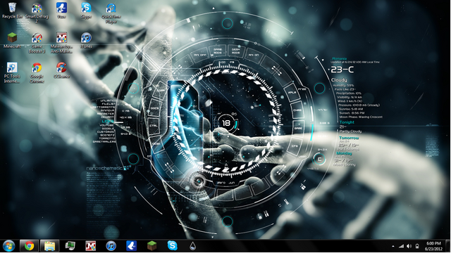Click the GAME MODE segment on the dial
Screen dimensions: 451x253
click(x=218, y=51)
